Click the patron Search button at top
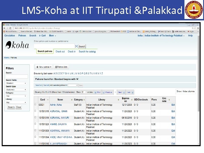This screenshot has width=204, height=153. (x=82, y=46)
